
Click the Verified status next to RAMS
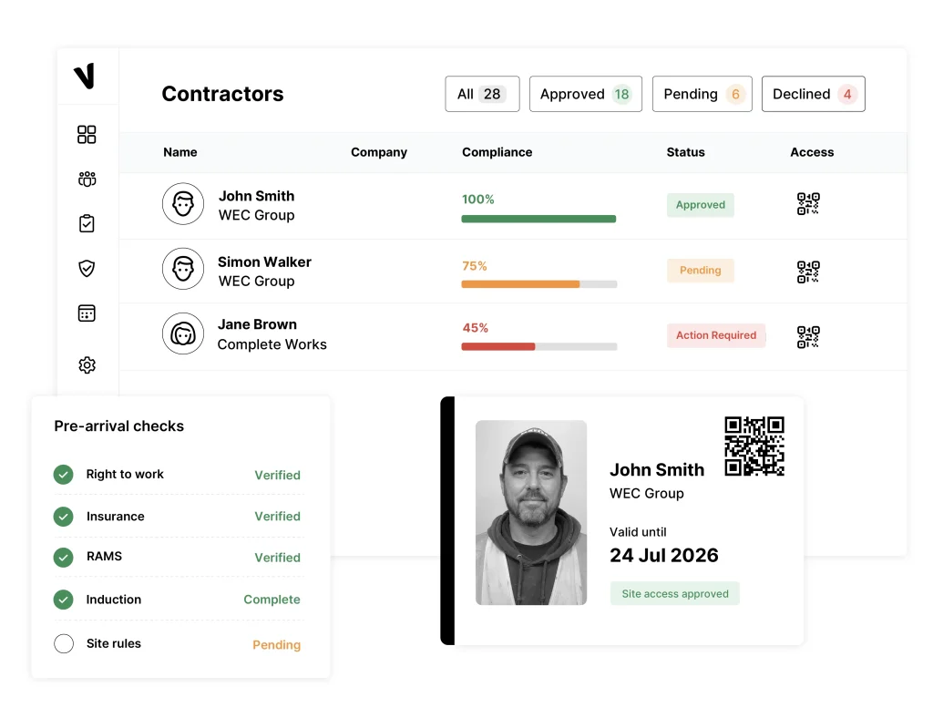(277, 558)
